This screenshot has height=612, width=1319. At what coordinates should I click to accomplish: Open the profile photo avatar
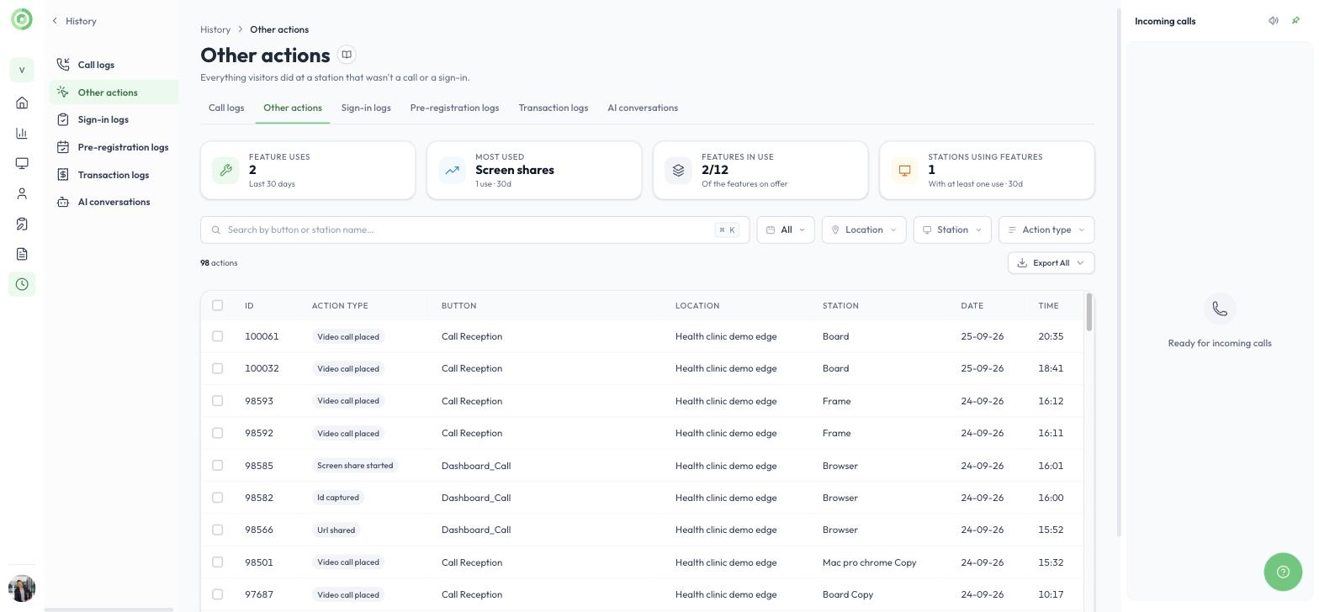22,588
